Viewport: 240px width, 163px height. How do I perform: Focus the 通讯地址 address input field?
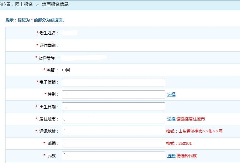[x=113, y=131]
